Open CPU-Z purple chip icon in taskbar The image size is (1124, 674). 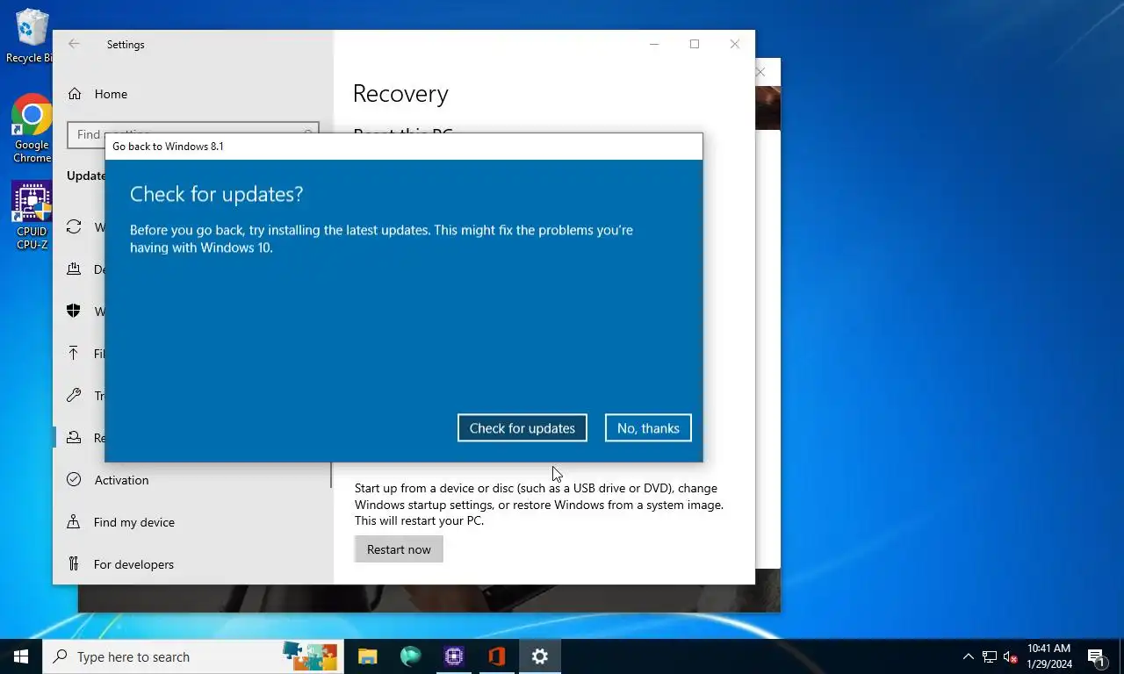coord(454,656)
